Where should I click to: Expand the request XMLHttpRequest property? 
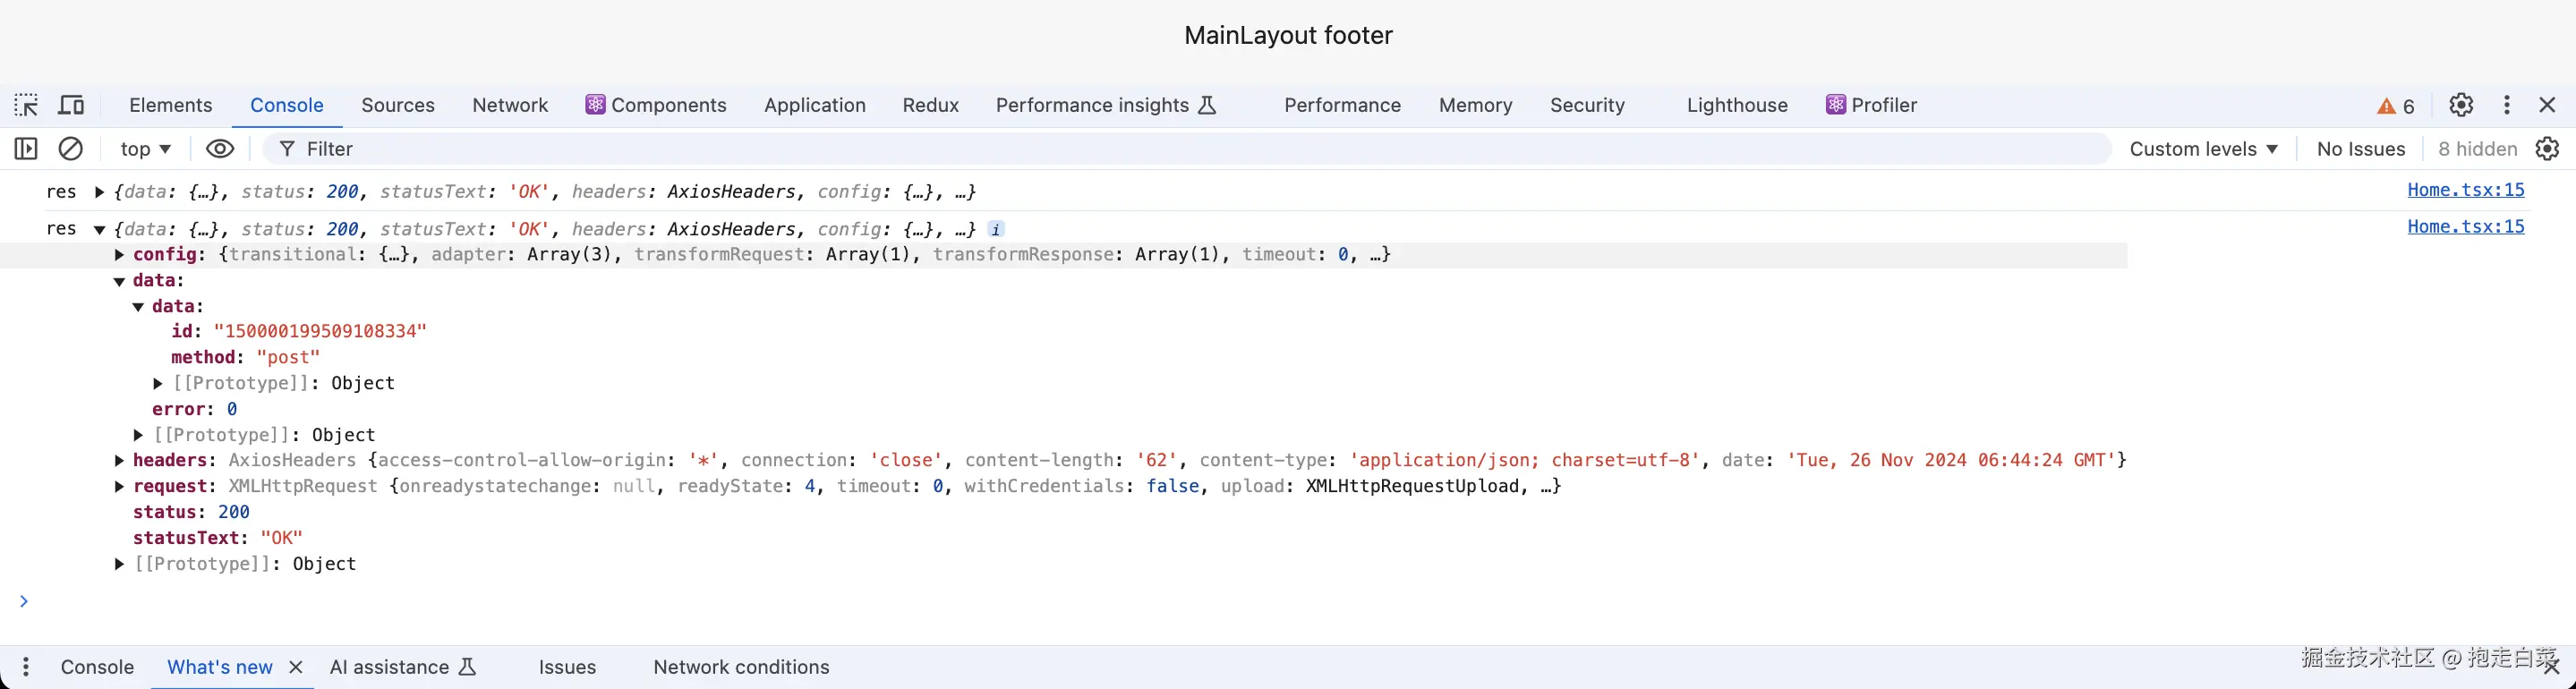119,487
